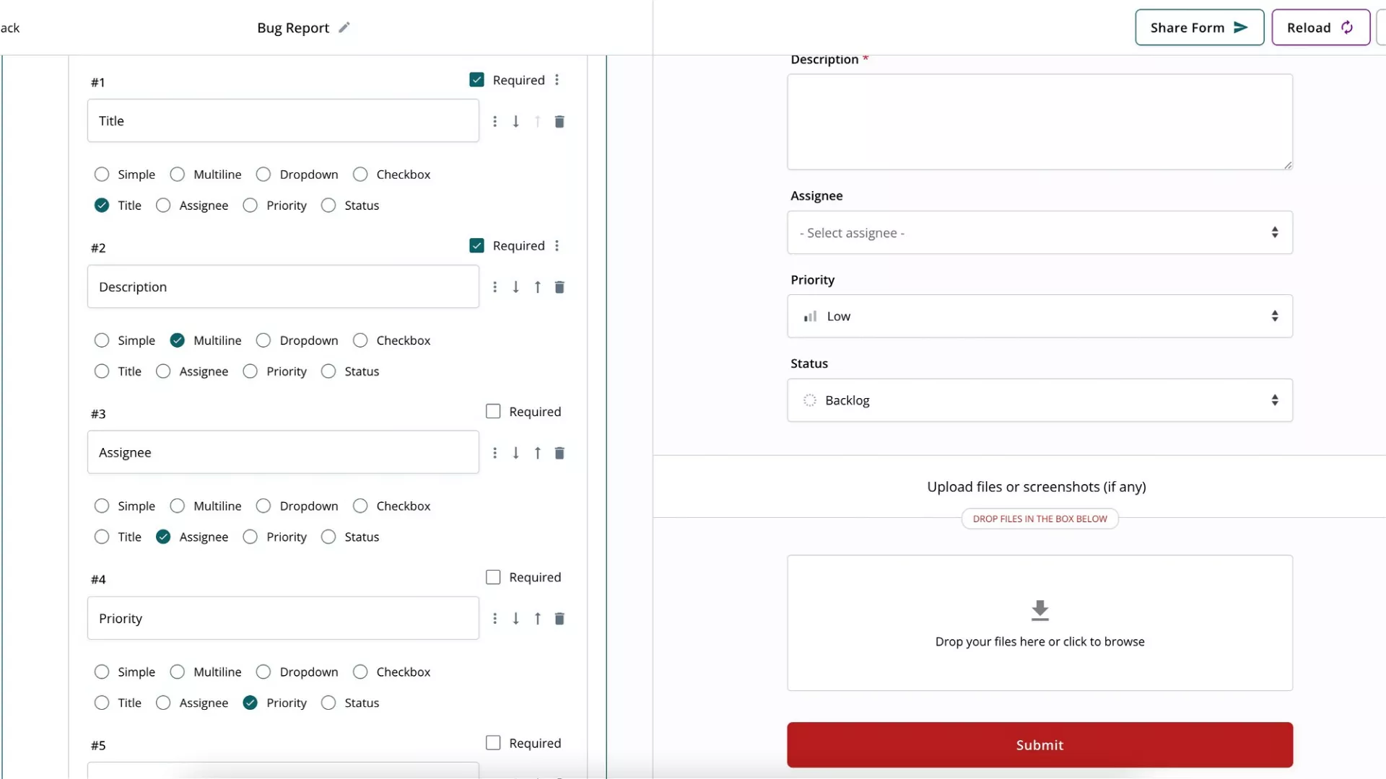Delete the Title field with trash icon
The width and height of the screenshot is (1386, 779).
[559, 121]
